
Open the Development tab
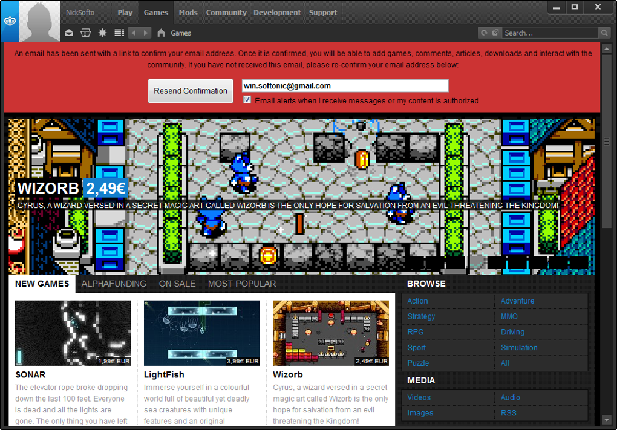pyautogui.click(x=277, y=13)
